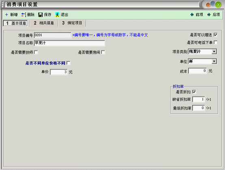Close window with green X button
Screen dimensions: 225x170
coord(218,5)
